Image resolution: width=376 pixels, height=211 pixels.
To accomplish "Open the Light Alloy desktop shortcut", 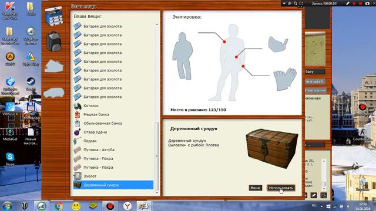I will tap(31, 59).
